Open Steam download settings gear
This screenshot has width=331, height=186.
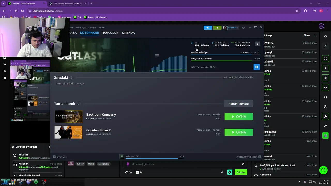[x=257, y=44]
